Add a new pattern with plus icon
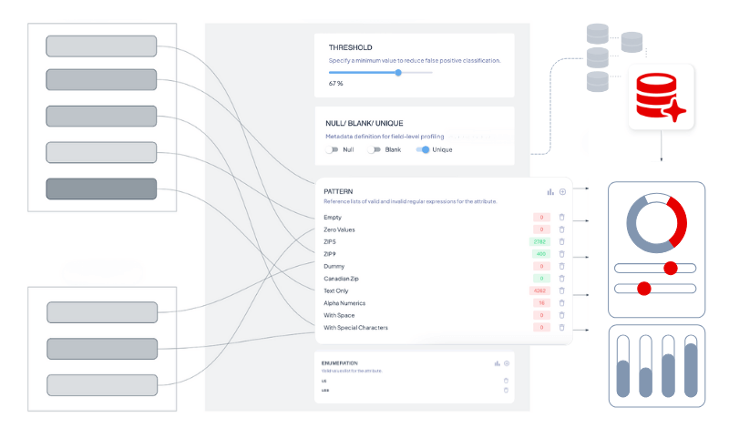The height and width of the screenshot is (428, 729). [562, 192]
